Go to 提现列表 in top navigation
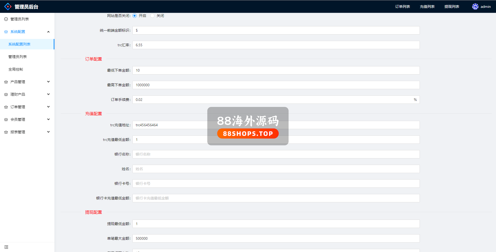The width and height of the screenshot is (496, 252). point(452,7)
